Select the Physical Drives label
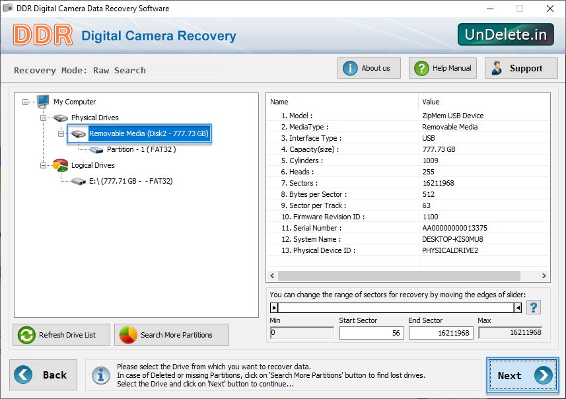The width and height of the screenshot is (566, 399). tap(95, 118)
